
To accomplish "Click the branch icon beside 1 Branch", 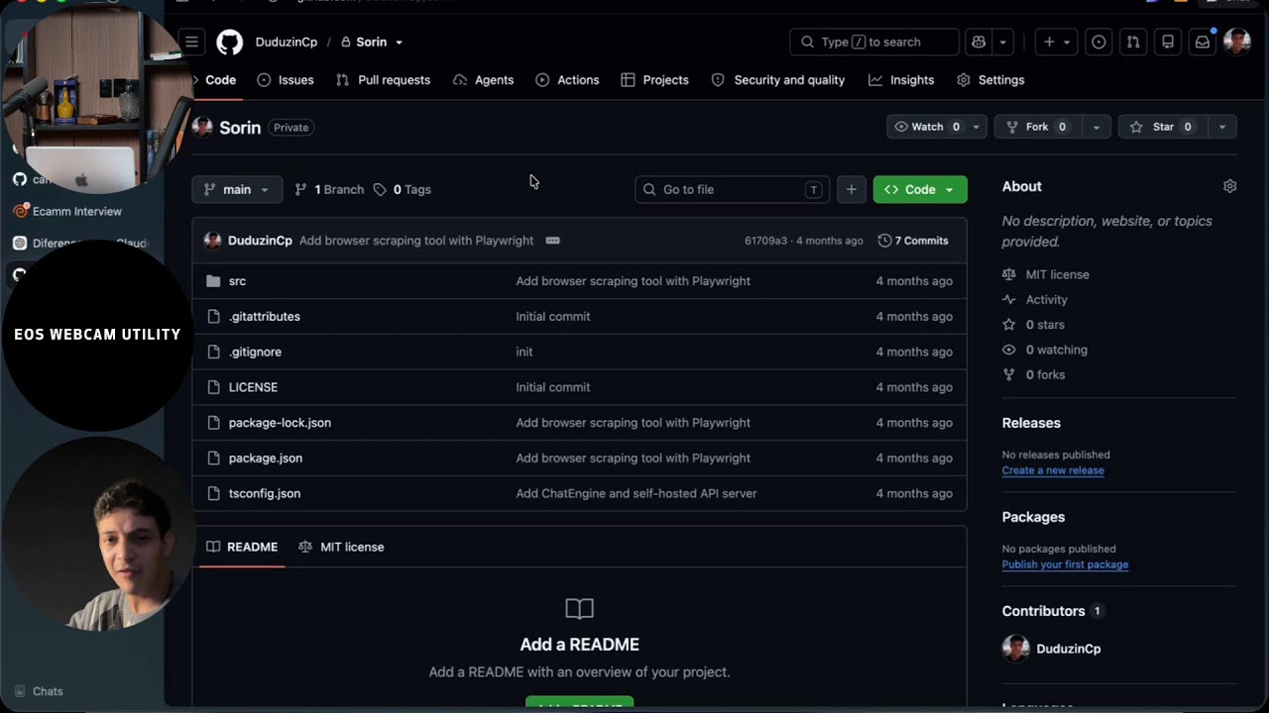I will pos(300,189).
